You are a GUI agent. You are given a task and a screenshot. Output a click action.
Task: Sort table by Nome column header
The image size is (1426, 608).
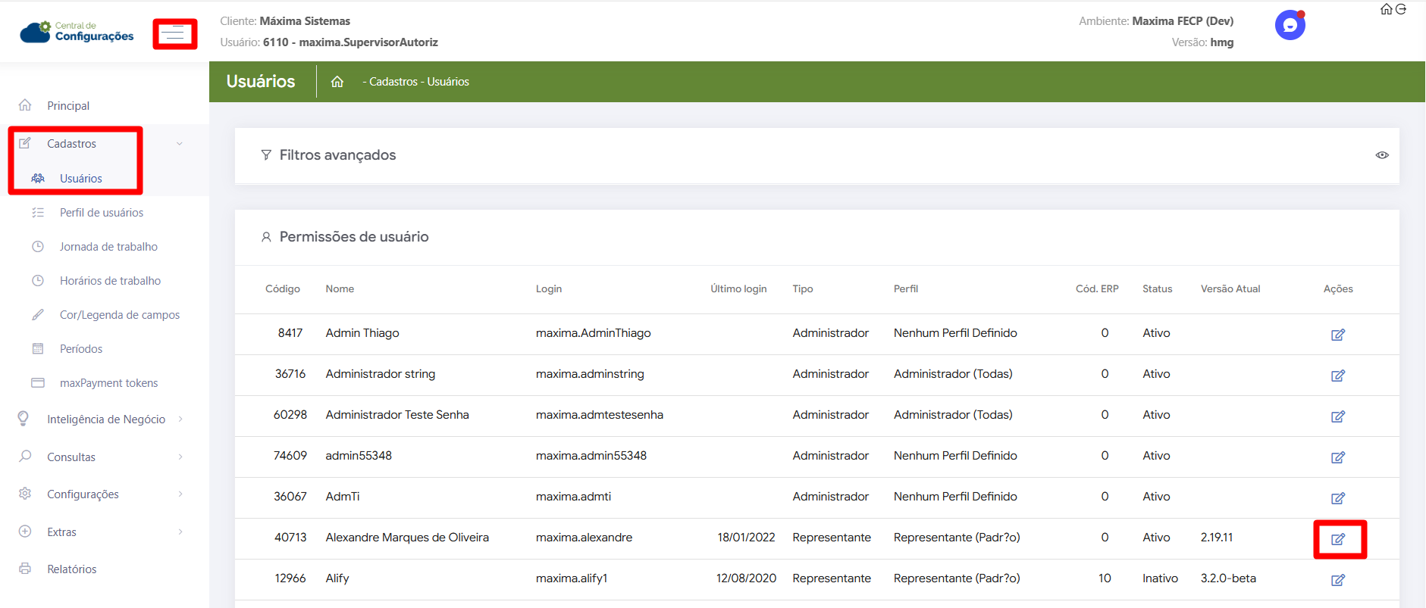pyautogui.click(x=340, y=289)
